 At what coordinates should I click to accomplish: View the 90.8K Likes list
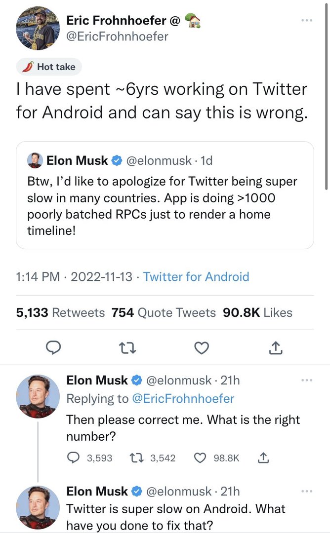click(x=258, y=312)
